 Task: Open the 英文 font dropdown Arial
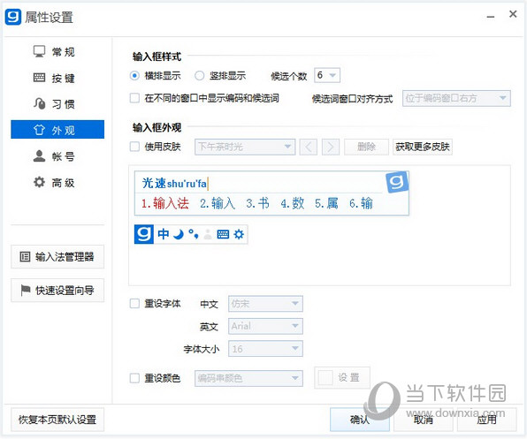pyautogui.click(x=265, y=326)
